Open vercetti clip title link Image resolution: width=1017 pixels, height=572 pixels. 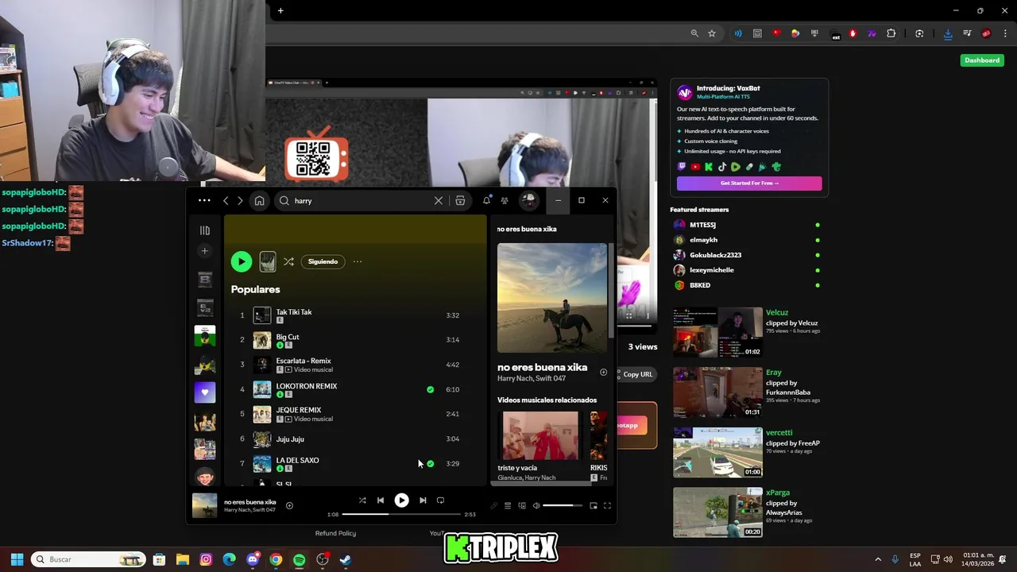coord(779,432)
